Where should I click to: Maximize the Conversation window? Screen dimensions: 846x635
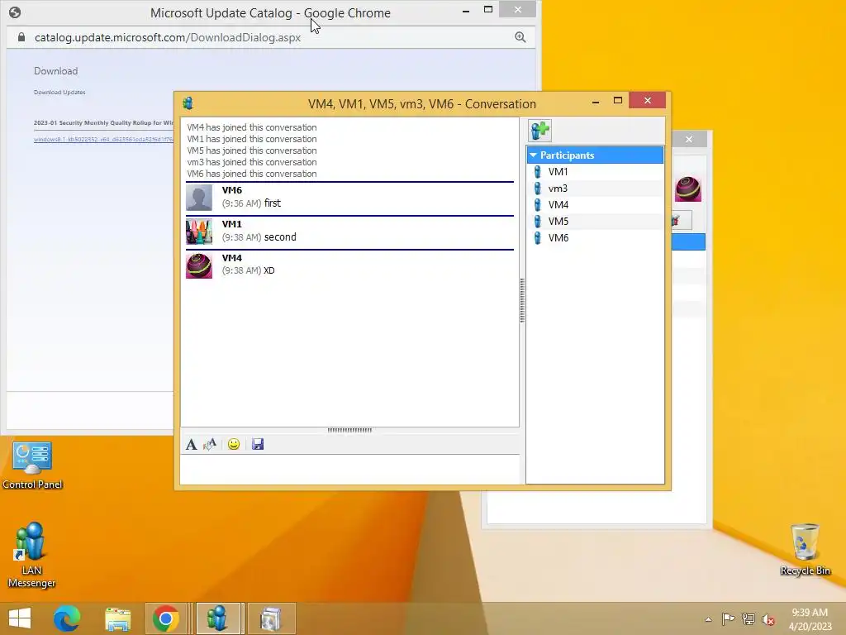[x=618, y=100]
